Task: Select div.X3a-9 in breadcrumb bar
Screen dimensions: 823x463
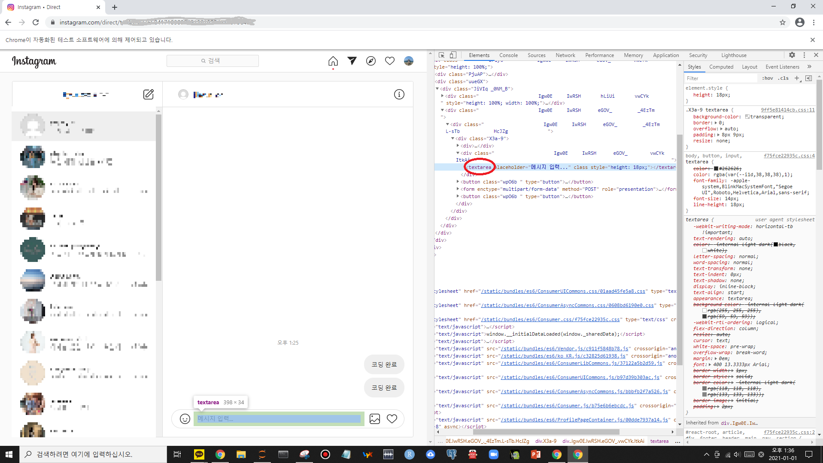Action: (x=546, y=441)
